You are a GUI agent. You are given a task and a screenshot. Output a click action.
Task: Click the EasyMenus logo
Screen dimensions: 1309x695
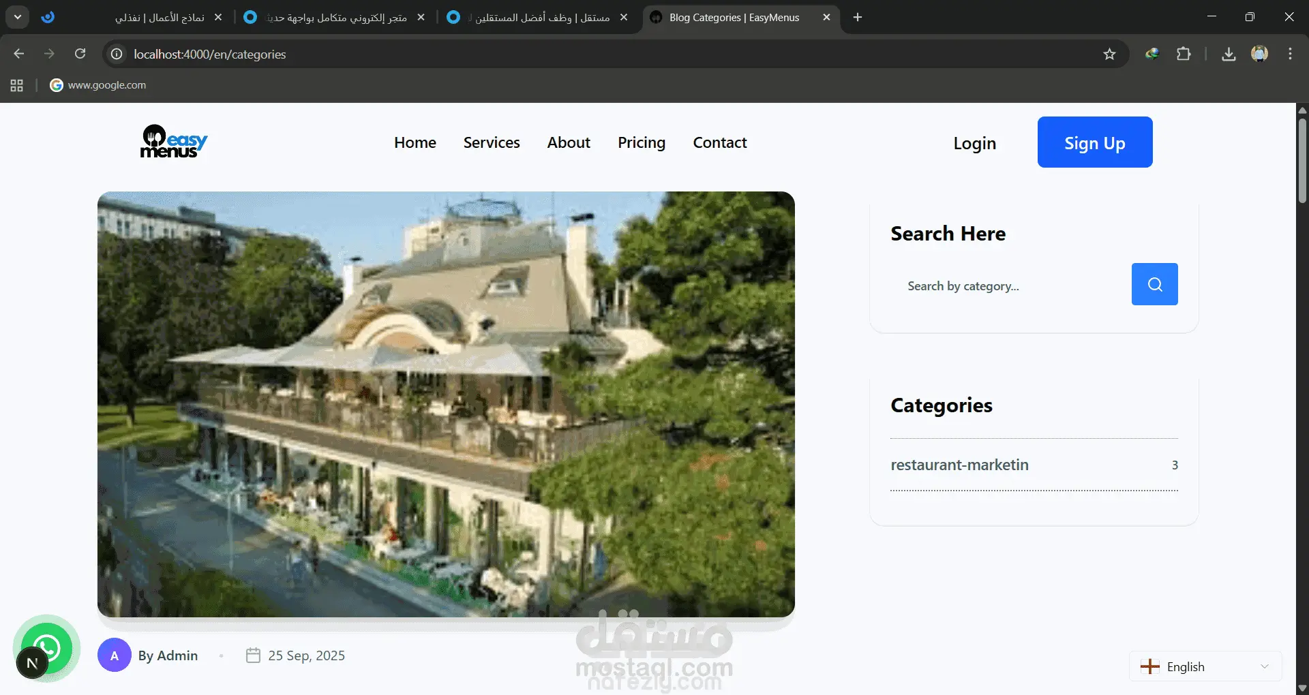click(174, 142)
